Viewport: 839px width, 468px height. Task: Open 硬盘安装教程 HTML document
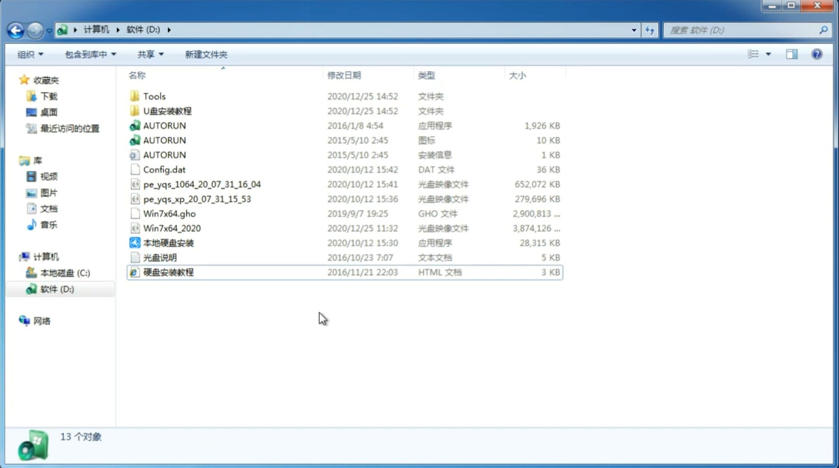point(168,272)
